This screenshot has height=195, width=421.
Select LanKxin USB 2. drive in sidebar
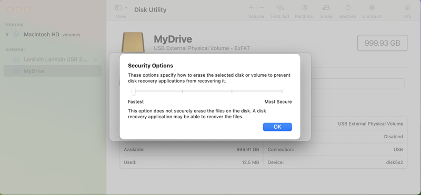(x=53, y=59)
